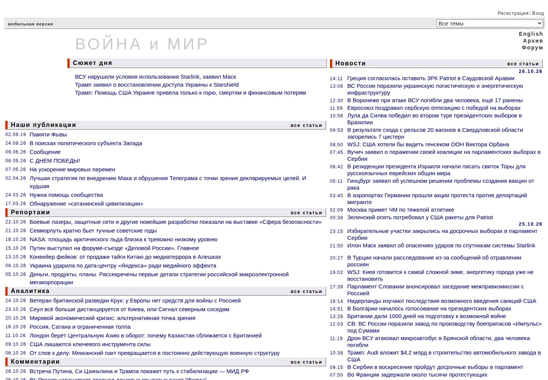Viewport: 548px width, 380px height.
Task: Open 'Обнаружение «сатанинской цивилизации»' article
Action: click(86, 204)
